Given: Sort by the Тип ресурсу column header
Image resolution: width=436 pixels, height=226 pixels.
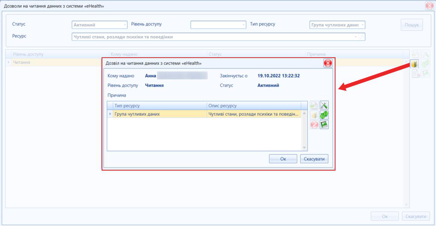Looking at the screenshot, I should click(160, 106).
